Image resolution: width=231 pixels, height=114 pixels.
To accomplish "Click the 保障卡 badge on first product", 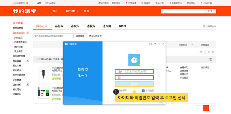I will [56, 79].
